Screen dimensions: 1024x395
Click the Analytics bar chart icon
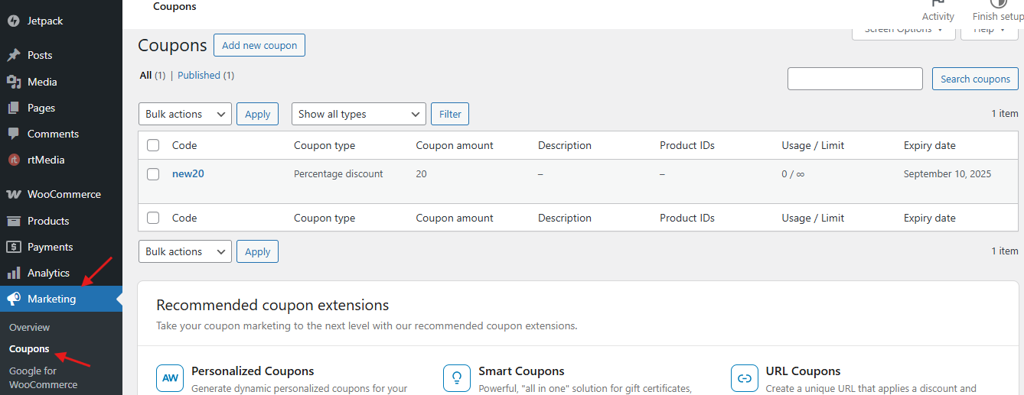click(14, 273)
